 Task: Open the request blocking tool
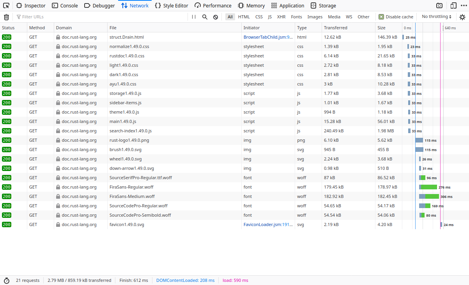coord(215,17)
